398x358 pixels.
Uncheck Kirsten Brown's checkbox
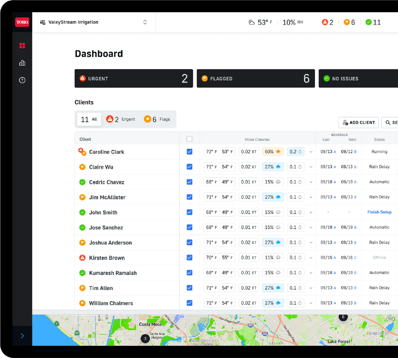189,257
